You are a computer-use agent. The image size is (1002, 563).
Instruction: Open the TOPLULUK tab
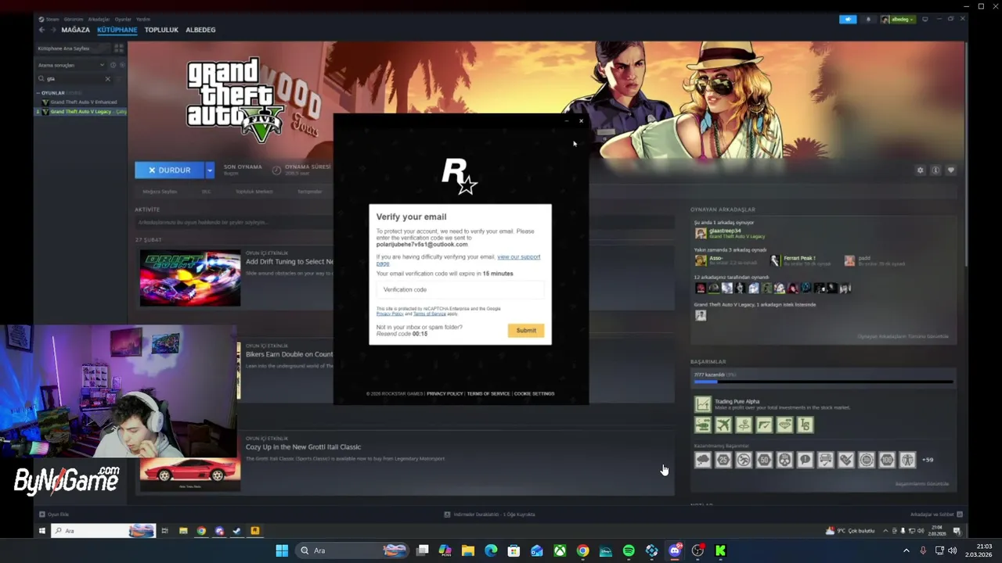[x=161, y=30]
